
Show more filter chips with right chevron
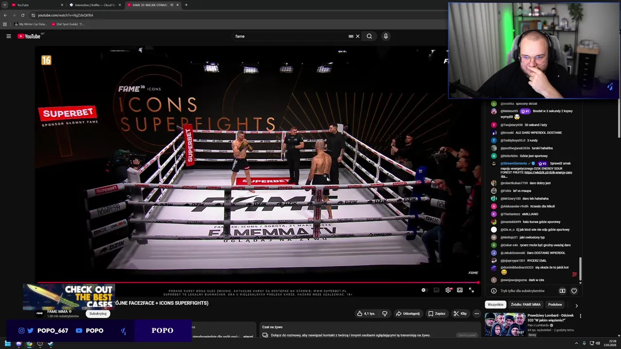(576, 305)
